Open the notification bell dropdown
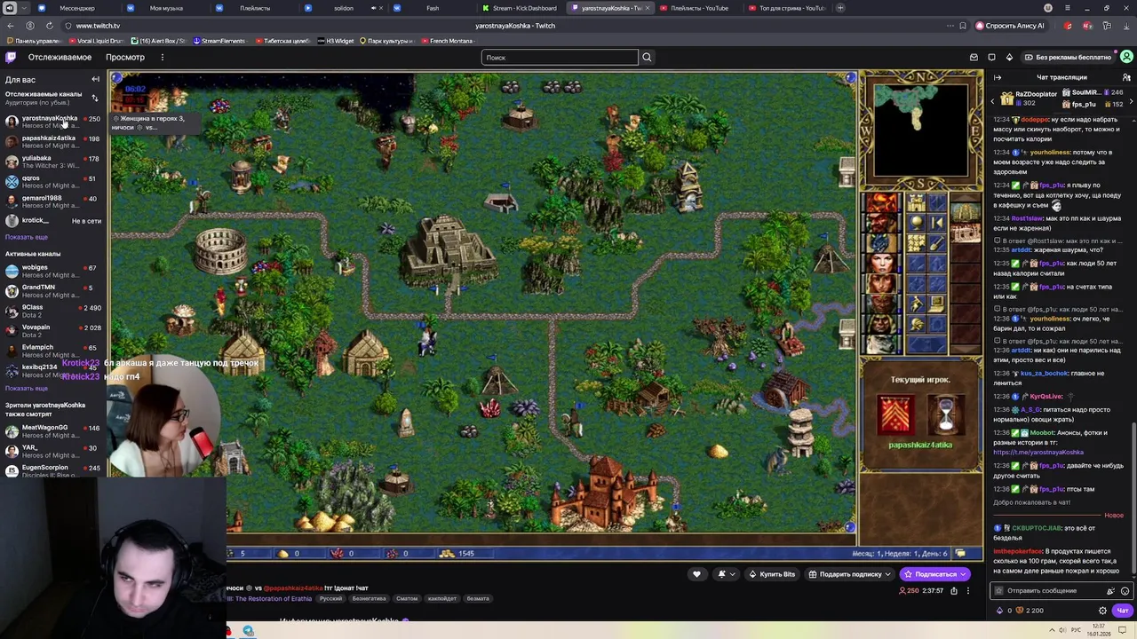The width and height of the screenshot is (1137, 639). pyautogui.click(x=727, y=574)
